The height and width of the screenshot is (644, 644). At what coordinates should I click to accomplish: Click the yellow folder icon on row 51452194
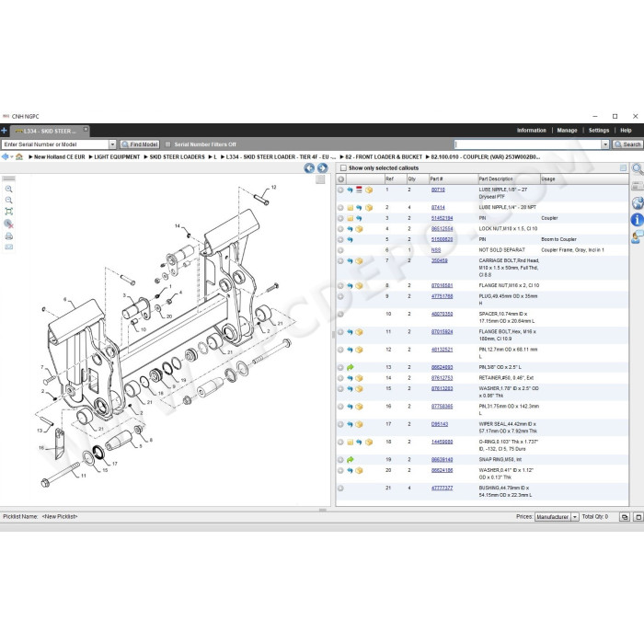click(350, 219)
